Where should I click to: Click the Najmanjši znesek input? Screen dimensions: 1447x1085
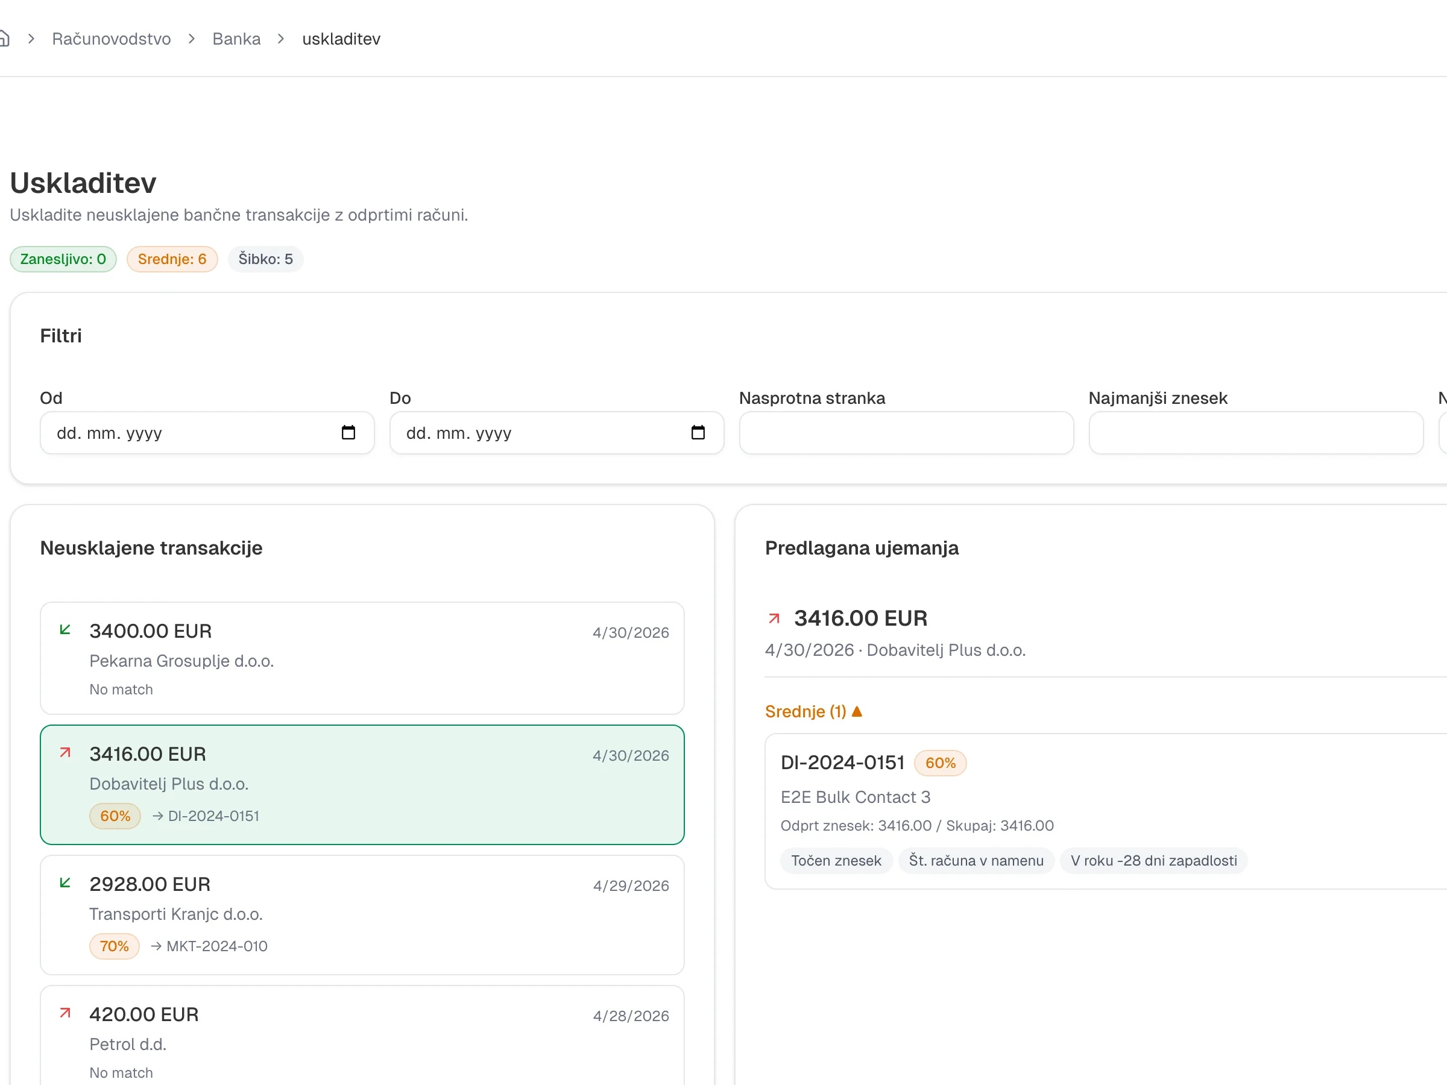coord(1255,432)
